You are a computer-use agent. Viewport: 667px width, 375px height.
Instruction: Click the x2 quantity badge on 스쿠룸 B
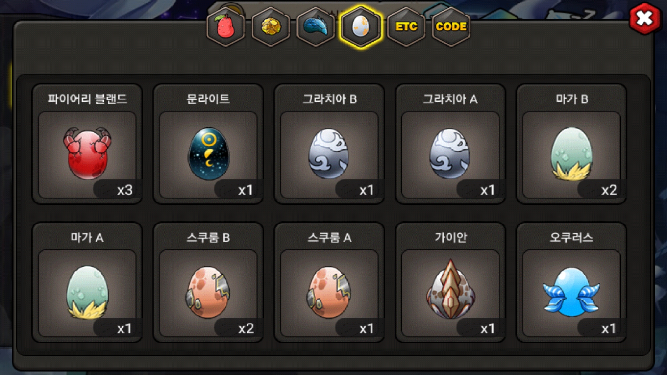[x=246, y=328]
